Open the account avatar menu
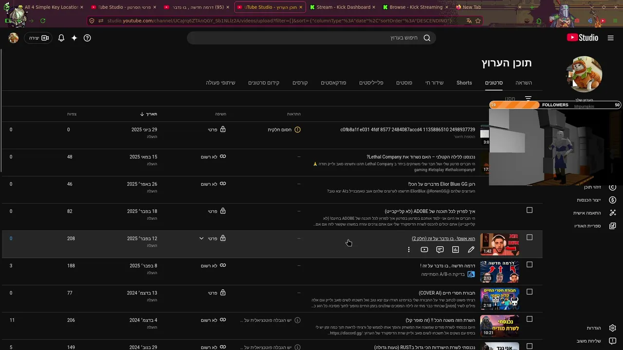The image size is (623, 350). point(14,38)
